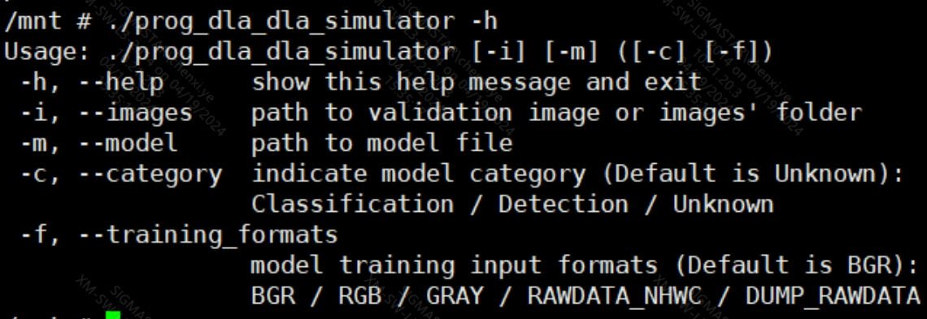Click the -c, --category option

(x=121, y=175)
